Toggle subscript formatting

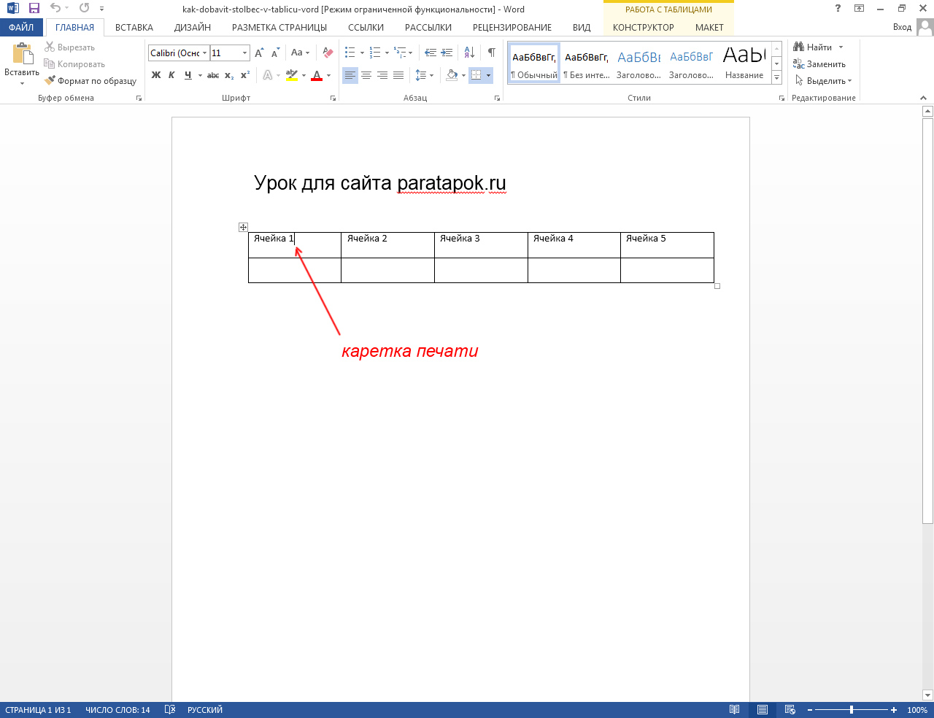click(x=229, y=75)
